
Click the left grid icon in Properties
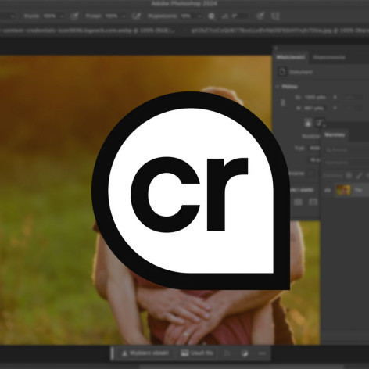pyautogui.click(x=298, y=202)
